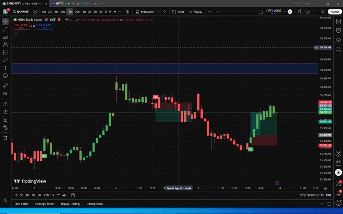Toggle lock all drawing tools
The image size is (343, 214).
coord(5,119)
